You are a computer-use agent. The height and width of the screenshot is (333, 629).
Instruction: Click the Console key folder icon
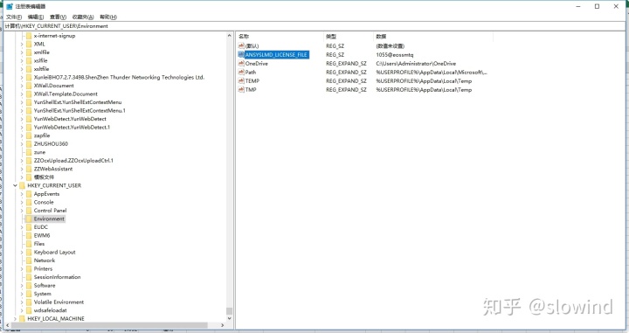pos(29,202)
